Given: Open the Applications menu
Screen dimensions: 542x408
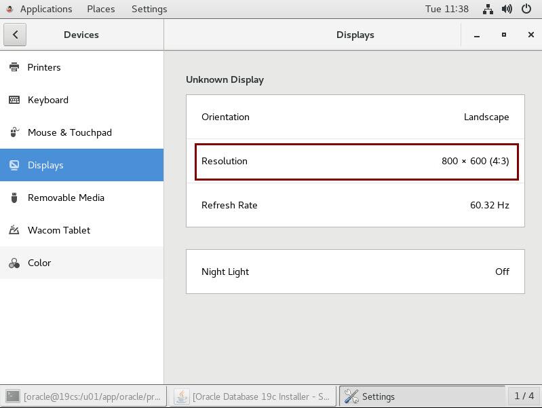Looking at the screenshot, I should pos(45,9).
